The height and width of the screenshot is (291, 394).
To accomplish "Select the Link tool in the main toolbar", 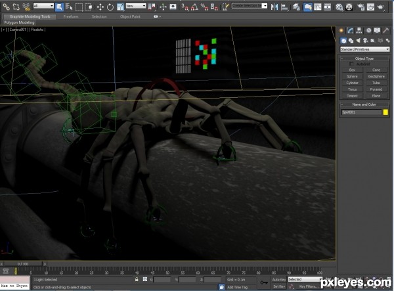I will 7,7.
